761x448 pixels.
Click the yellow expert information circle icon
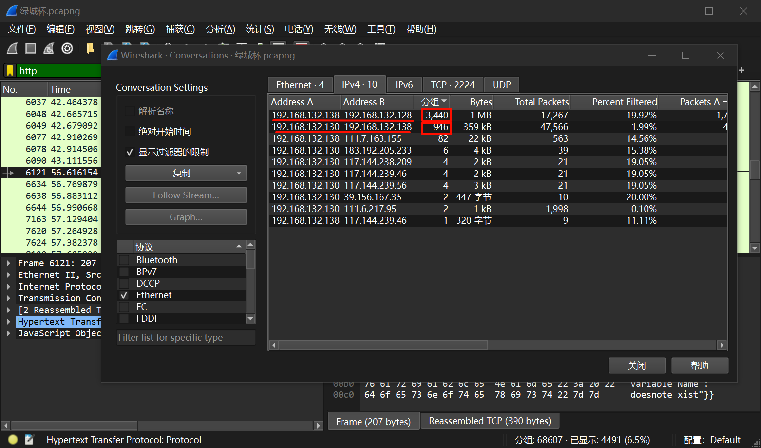coord(13,440)
